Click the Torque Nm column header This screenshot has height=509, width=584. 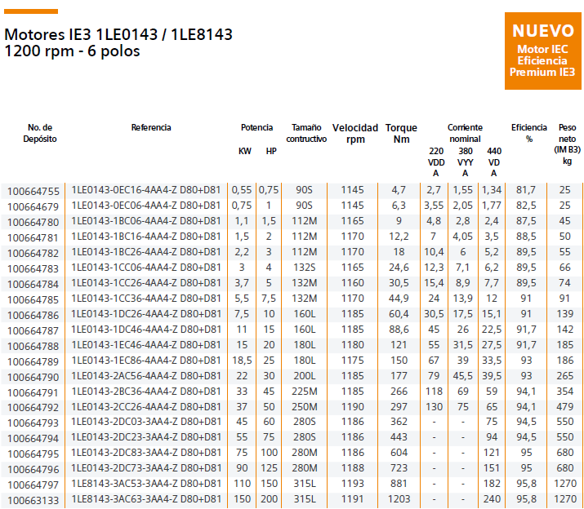[401, 134]
